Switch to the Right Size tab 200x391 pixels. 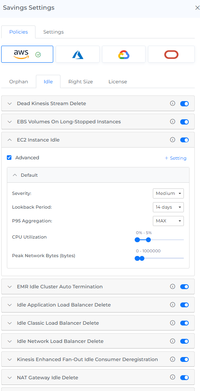[x=81, y=82]
